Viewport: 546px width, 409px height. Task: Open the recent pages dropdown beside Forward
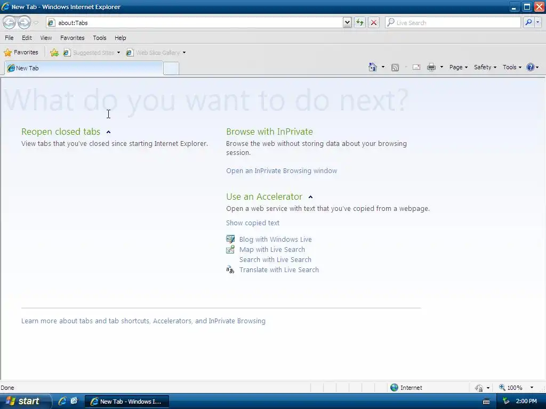point(36,23)
